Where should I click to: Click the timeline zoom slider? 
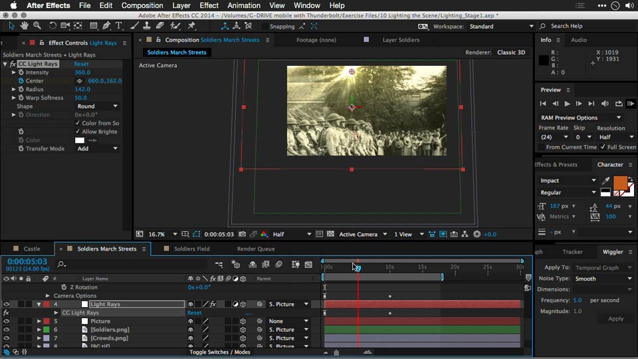pyautogui.click(x=336, y=352)
